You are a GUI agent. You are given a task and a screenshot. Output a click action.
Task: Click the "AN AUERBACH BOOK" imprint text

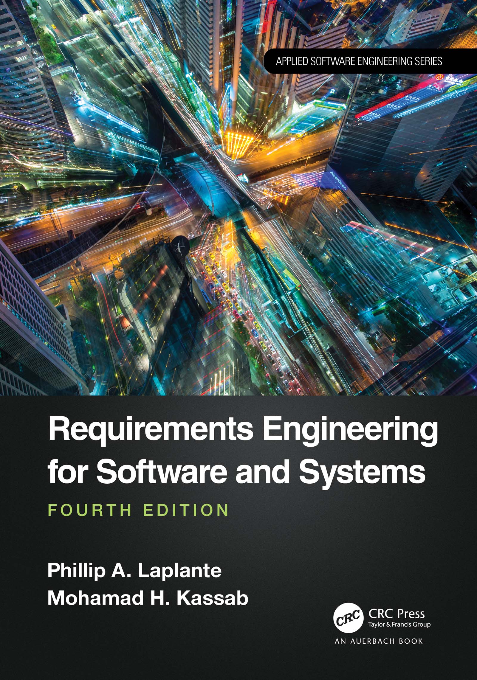379,639
